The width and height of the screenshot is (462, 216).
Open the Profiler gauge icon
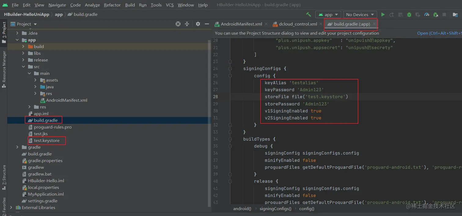point(427,14)
